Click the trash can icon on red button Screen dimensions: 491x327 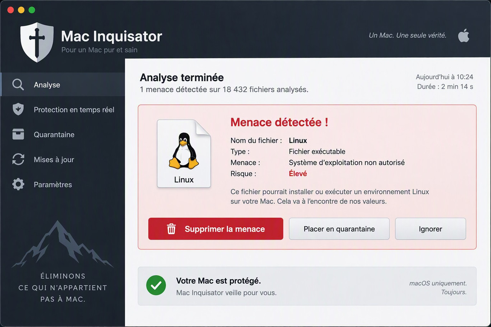click(171, 229)
